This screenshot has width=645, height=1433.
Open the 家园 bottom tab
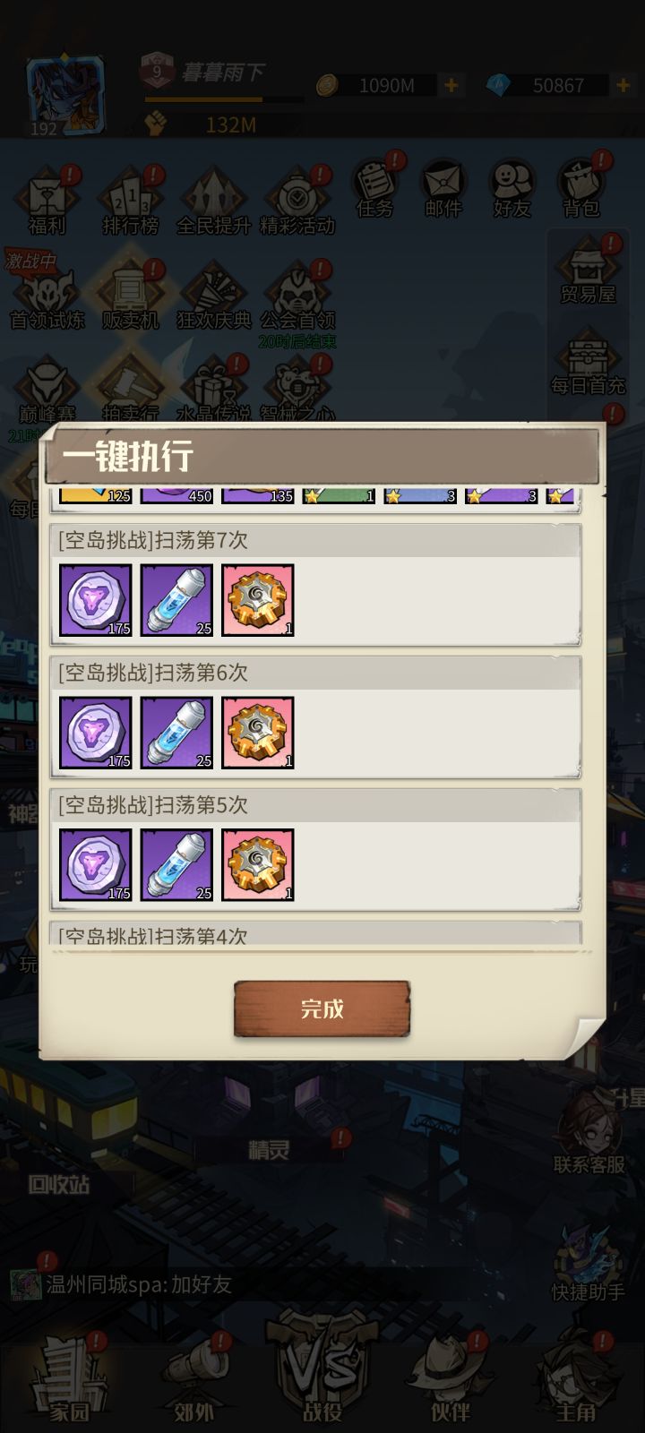coord(69,1380)
